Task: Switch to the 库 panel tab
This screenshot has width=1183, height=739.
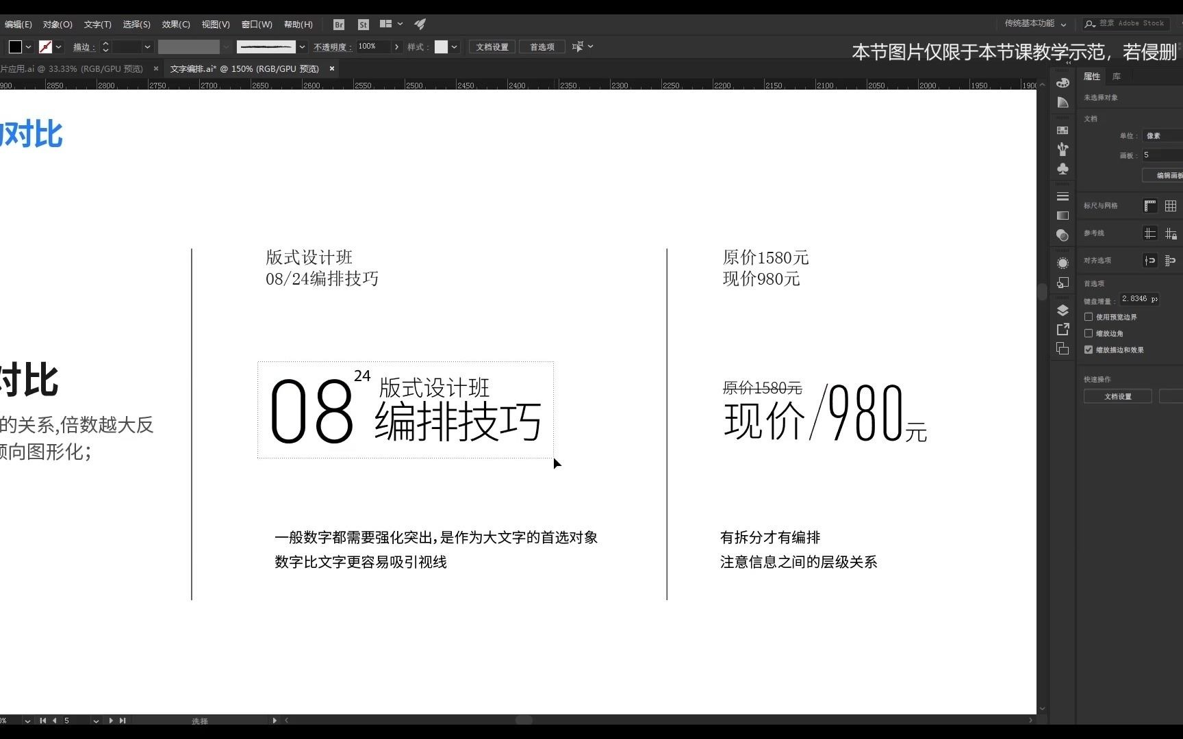Action: (1117, 76)
